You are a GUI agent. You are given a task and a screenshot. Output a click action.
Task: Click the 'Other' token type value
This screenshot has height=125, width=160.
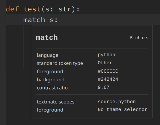[x=105, y=63]
